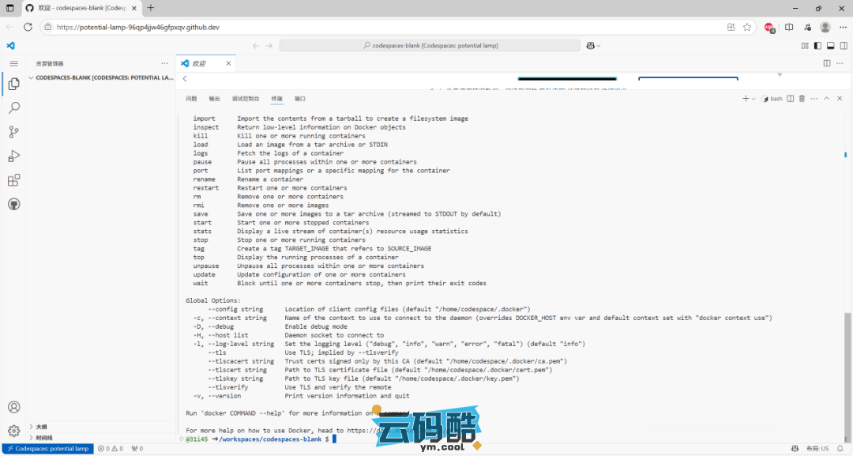Open the Extensions view

coord(13,180)
